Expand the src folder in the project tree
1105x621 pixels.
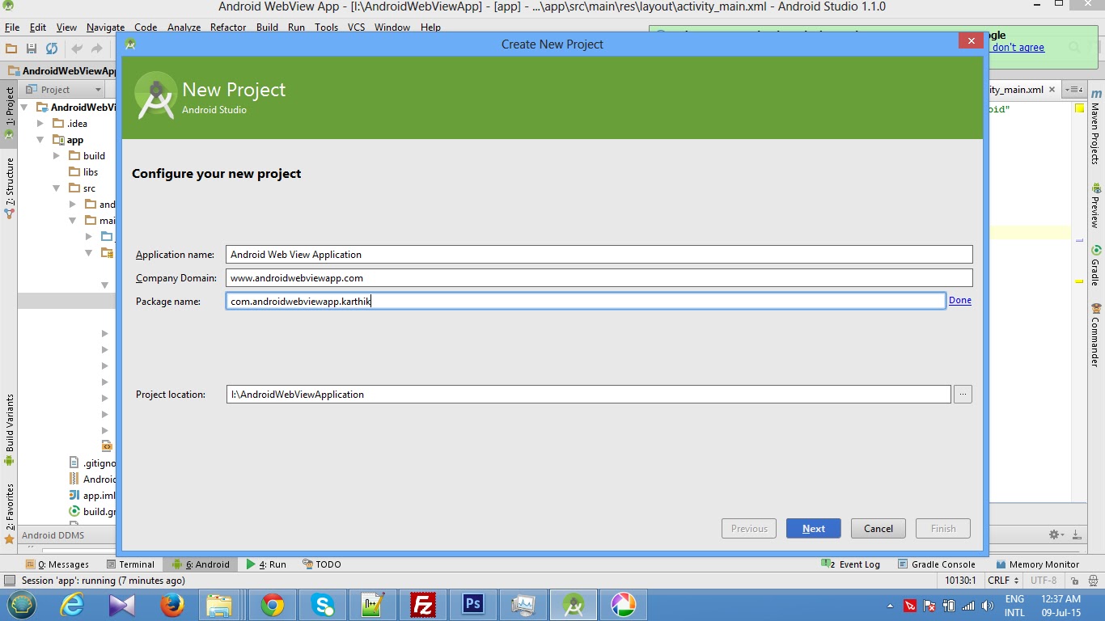click(x=56, y=188)
